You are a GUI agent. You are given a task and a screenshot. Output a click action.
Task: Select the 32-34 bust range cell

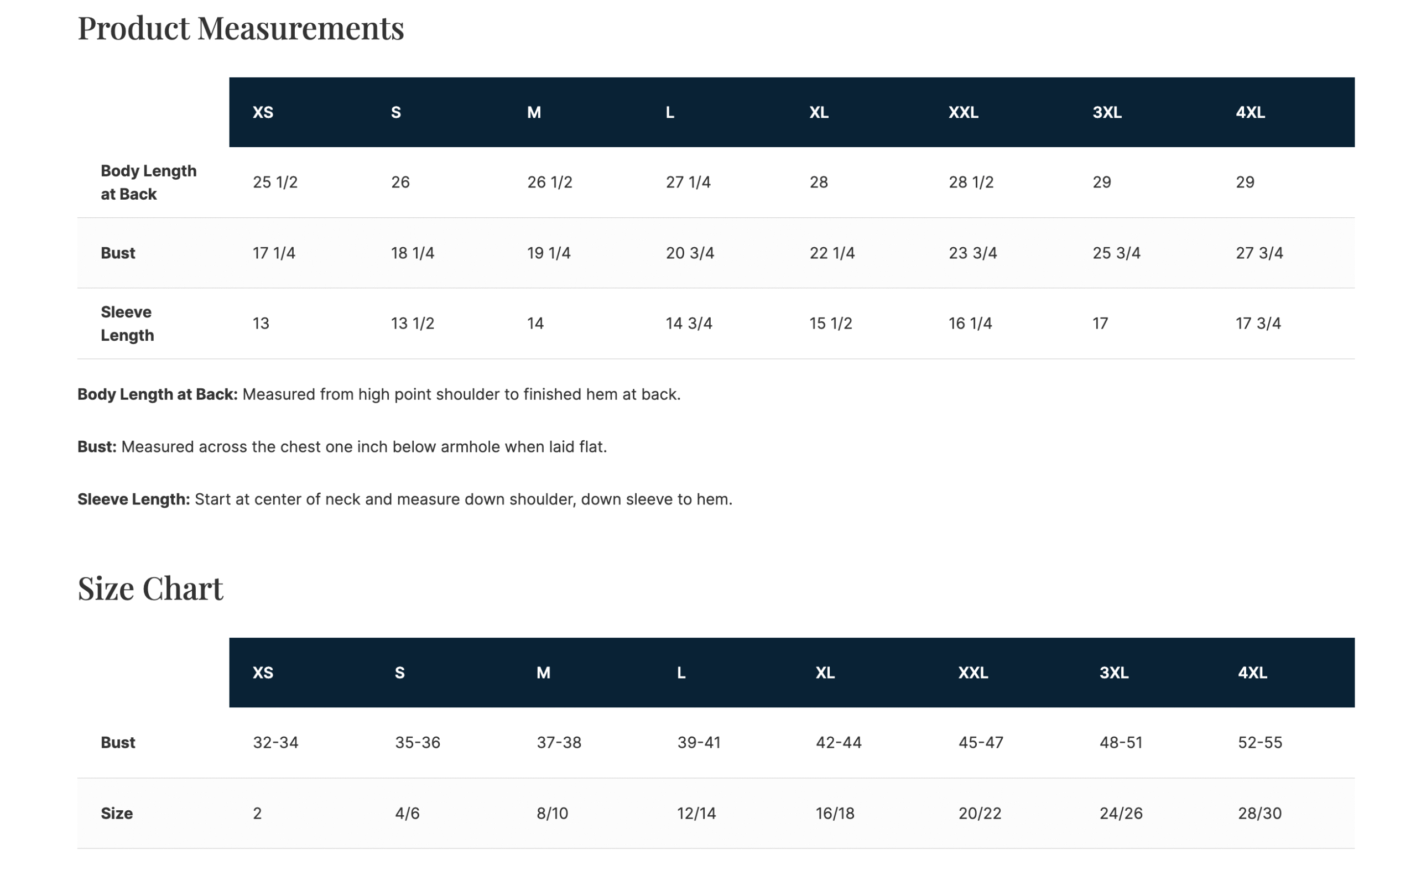click(275, 742)
